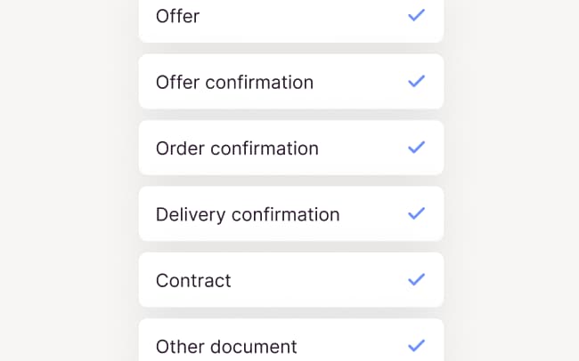
Task: Click the gray background right of the list
Action: [512, 178]
